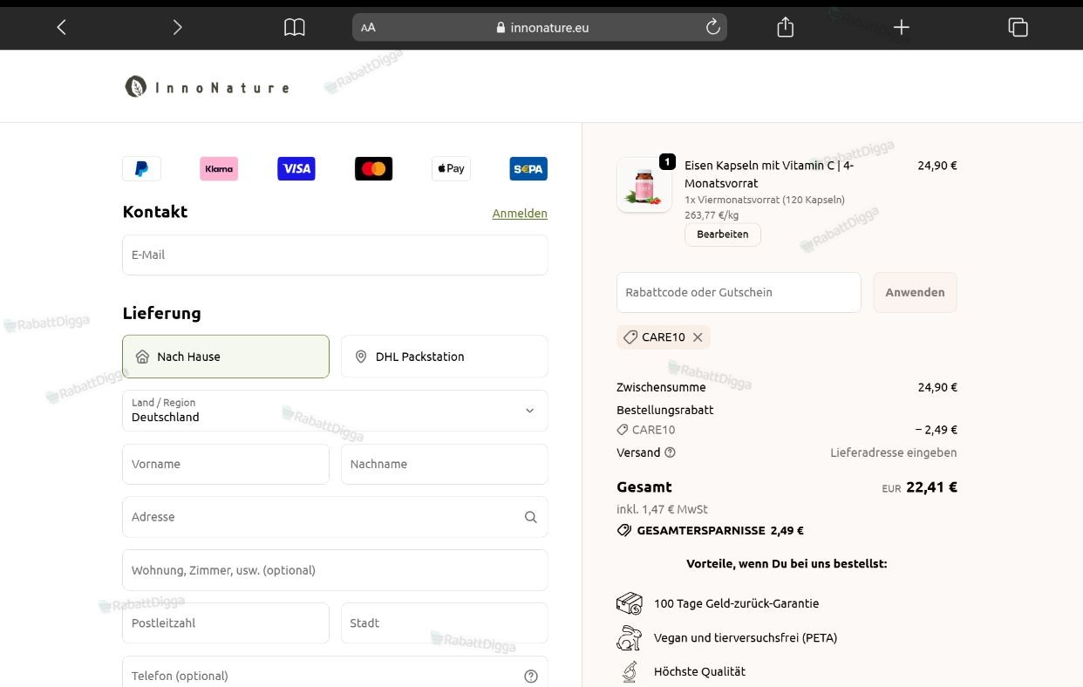Focus the Postleitzahl input field
This screenshot has height=687, width=1083.
(x=226, y=623)
